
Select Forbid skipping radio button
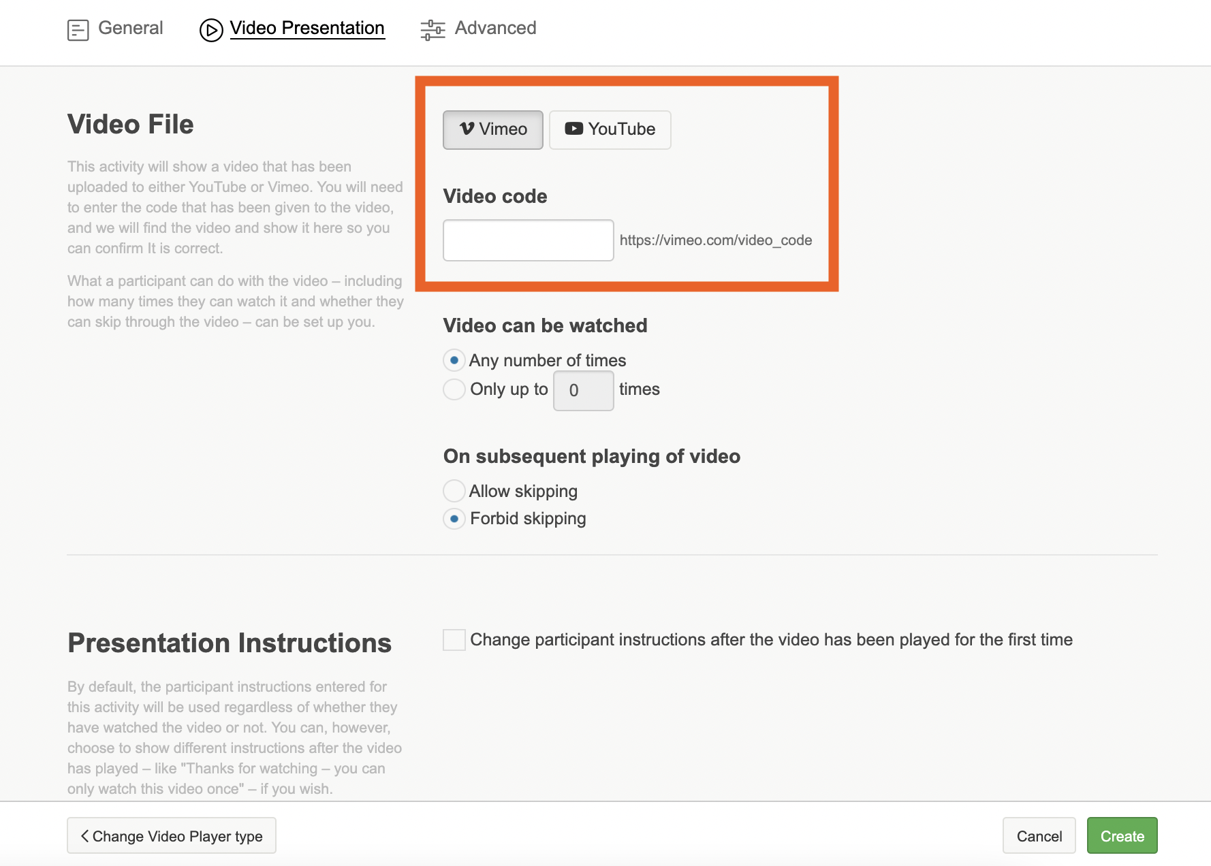454,519
